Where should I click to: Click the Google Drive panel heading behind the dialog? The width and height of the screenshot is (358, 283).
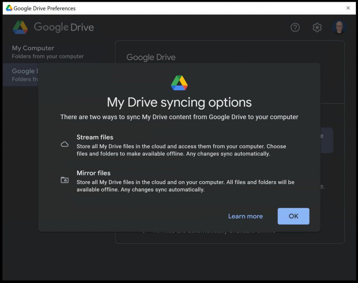coord(151,57)
